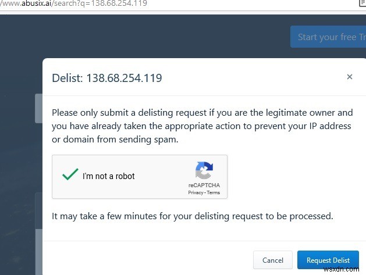Click the empty dialog footer left of Cancel
Screen dimensions: 366x275
[145, 260]
